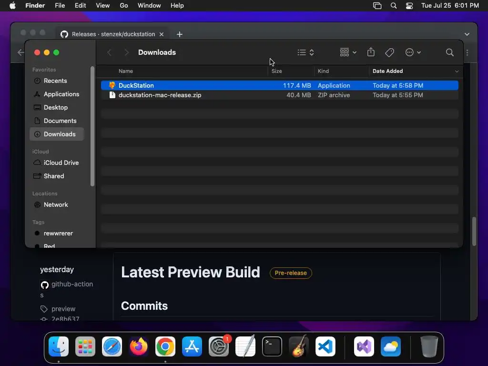The width and height of the screenshot is (488, 366).
Task: Click the Finder search magnifier icon
Action: [449, 52]
